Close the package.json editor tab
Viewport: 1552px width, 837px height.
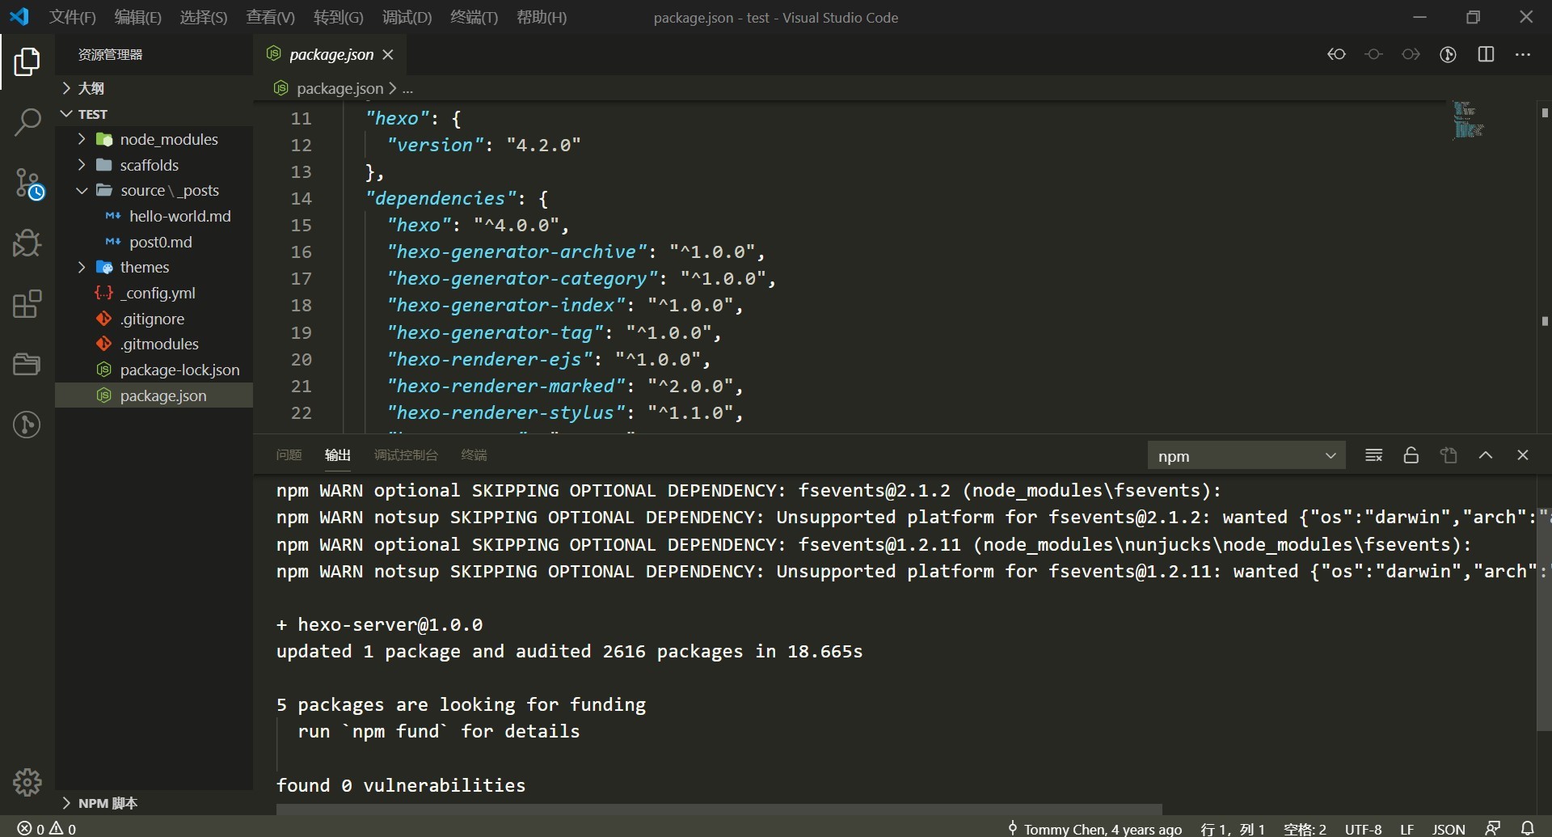click(x=388, y=54)
